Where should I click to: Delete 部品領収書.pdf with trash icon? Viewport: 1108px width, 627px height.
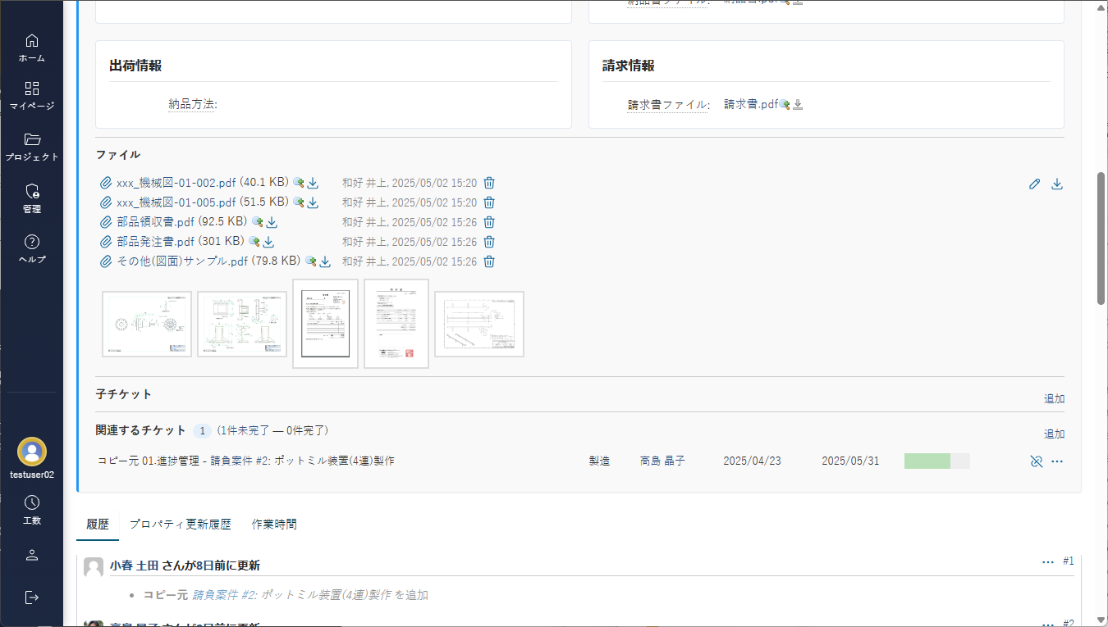(x=489, y=222)
